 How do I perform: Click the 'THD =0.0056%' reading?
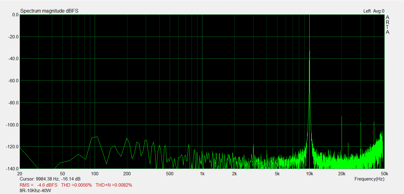[77, 185]
